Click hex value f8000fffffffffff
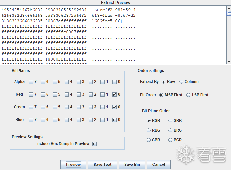Screen dimensions: 231x170 [x=66, y=59]
